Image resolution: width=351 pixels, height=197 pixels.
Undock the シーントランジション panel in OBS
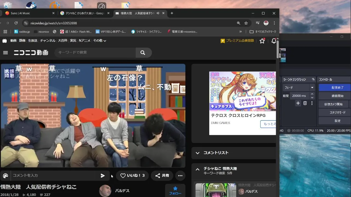coord(313,80)
